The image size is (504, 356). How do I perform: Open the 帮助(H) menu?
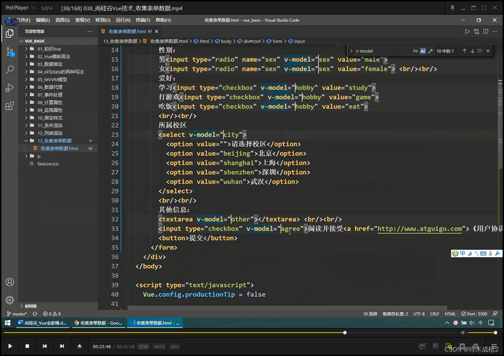[163, 20]
